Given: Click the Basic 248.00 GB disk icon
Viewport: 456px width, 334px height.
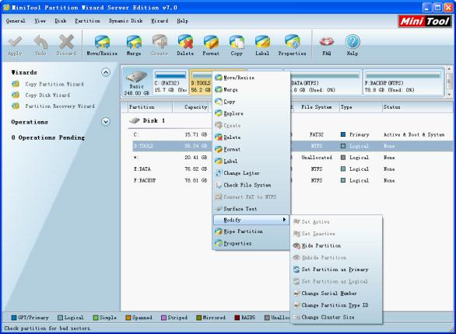Looking at the screenshot, I should 137,82.
